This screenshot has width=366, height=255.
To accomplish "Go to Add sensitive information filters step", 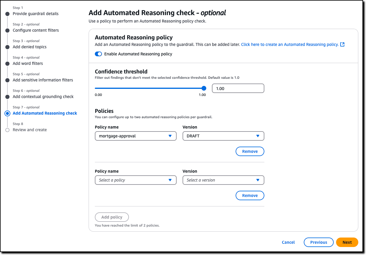I will point(43,80).
